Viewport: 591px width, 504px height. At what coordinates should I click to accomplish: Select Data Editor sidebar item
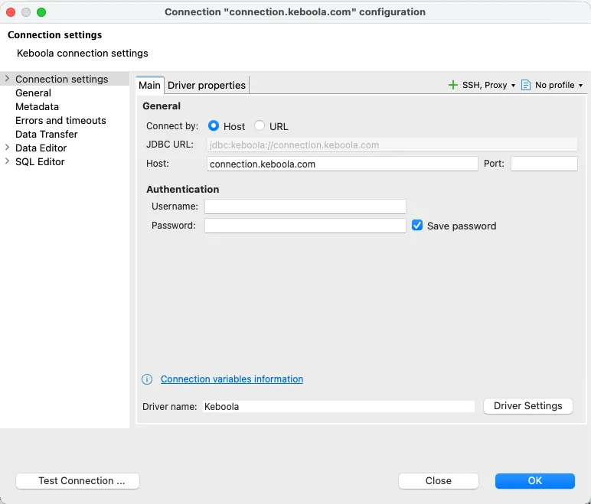tap(41, 148)
